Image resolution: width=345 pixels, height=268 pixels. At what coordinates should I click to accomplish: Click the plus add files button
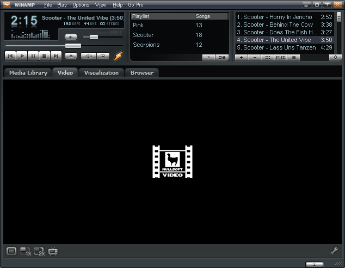tap(241, 58)
